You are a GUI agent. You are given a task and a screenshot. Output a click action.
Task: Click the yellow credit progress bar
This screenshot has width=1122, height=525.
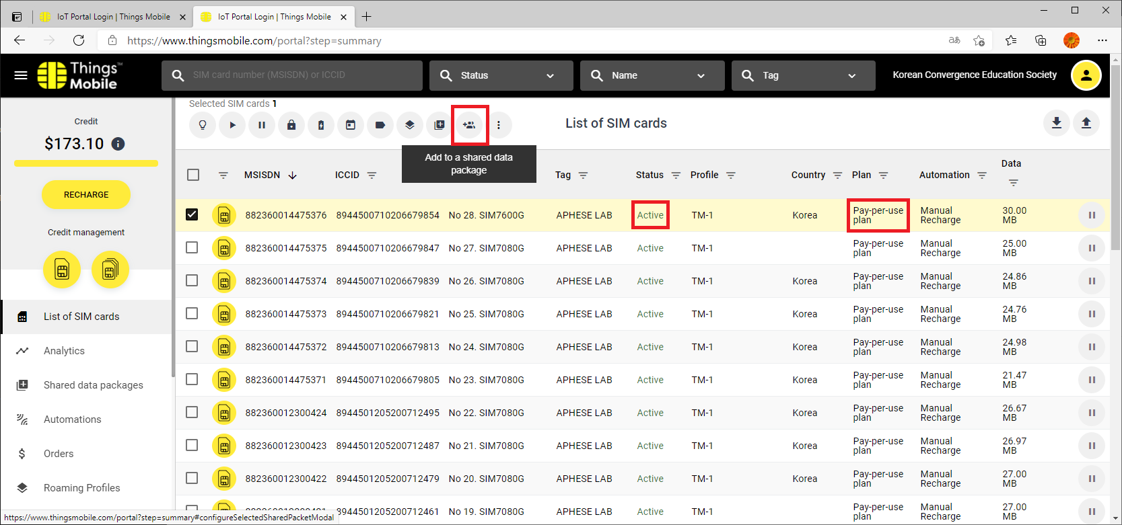click(x=86, y=163)
